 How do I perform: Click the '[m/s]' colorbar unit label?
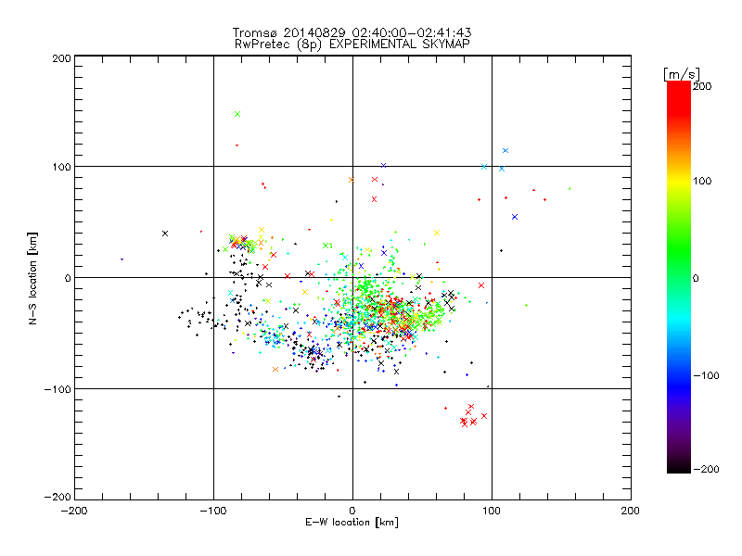(682, 74)
